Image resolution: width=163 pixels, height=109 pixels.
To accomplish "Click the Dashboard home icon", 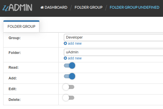I will [42, 8].
